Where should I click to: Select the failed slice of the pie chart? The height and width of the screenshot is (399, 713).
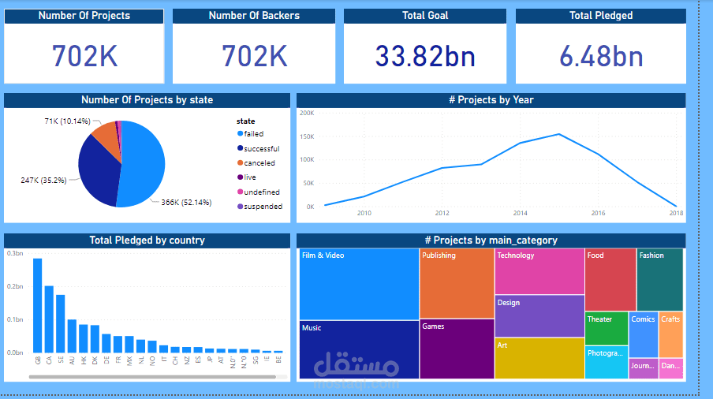pyautogui.click(x=144, y=163)
